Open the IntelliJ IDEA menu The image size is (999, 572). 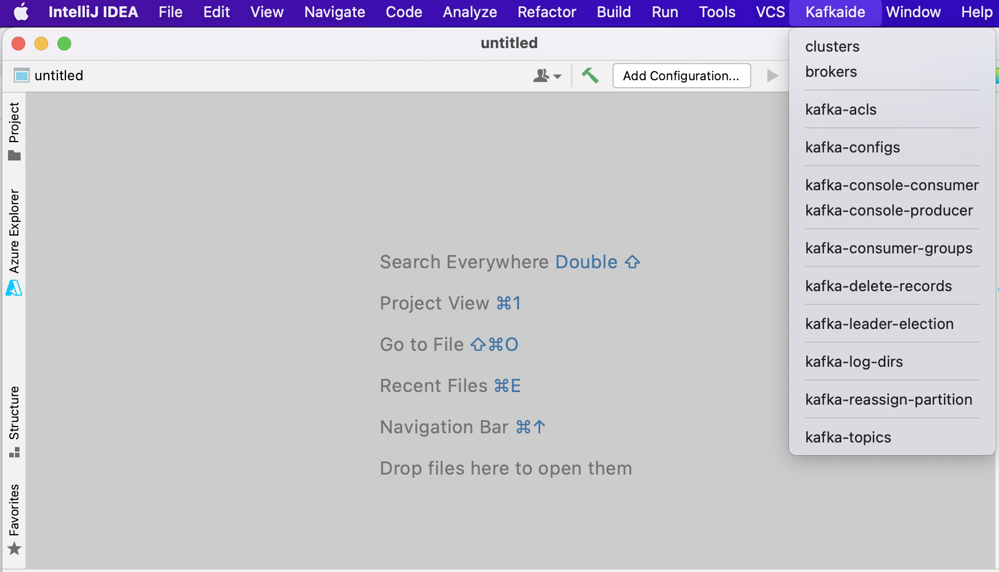point(93,12)
